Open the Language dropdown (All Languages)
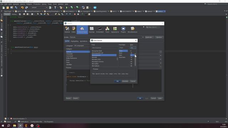The image size is (228, 128). pos(82,46)
